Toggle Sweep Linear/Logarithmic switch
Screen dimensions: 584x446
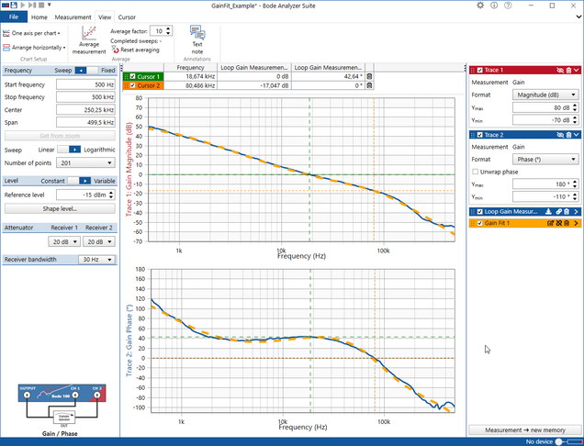click(x=69, y=150)
